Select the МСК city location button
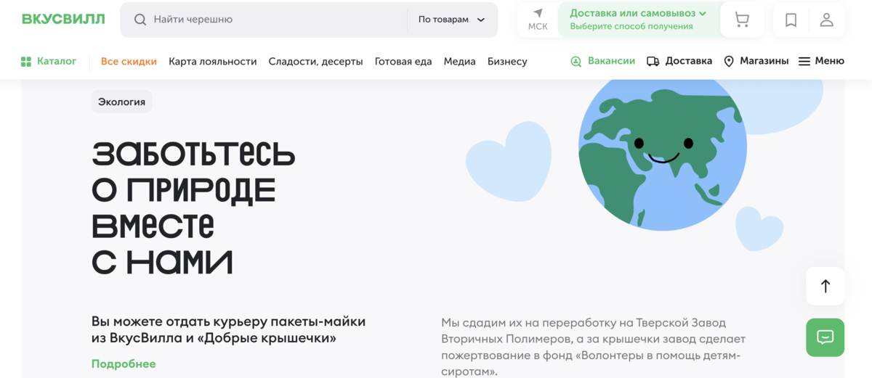This screenshot has width=872, height=378. pyautogui.click(x=538, y=20)
